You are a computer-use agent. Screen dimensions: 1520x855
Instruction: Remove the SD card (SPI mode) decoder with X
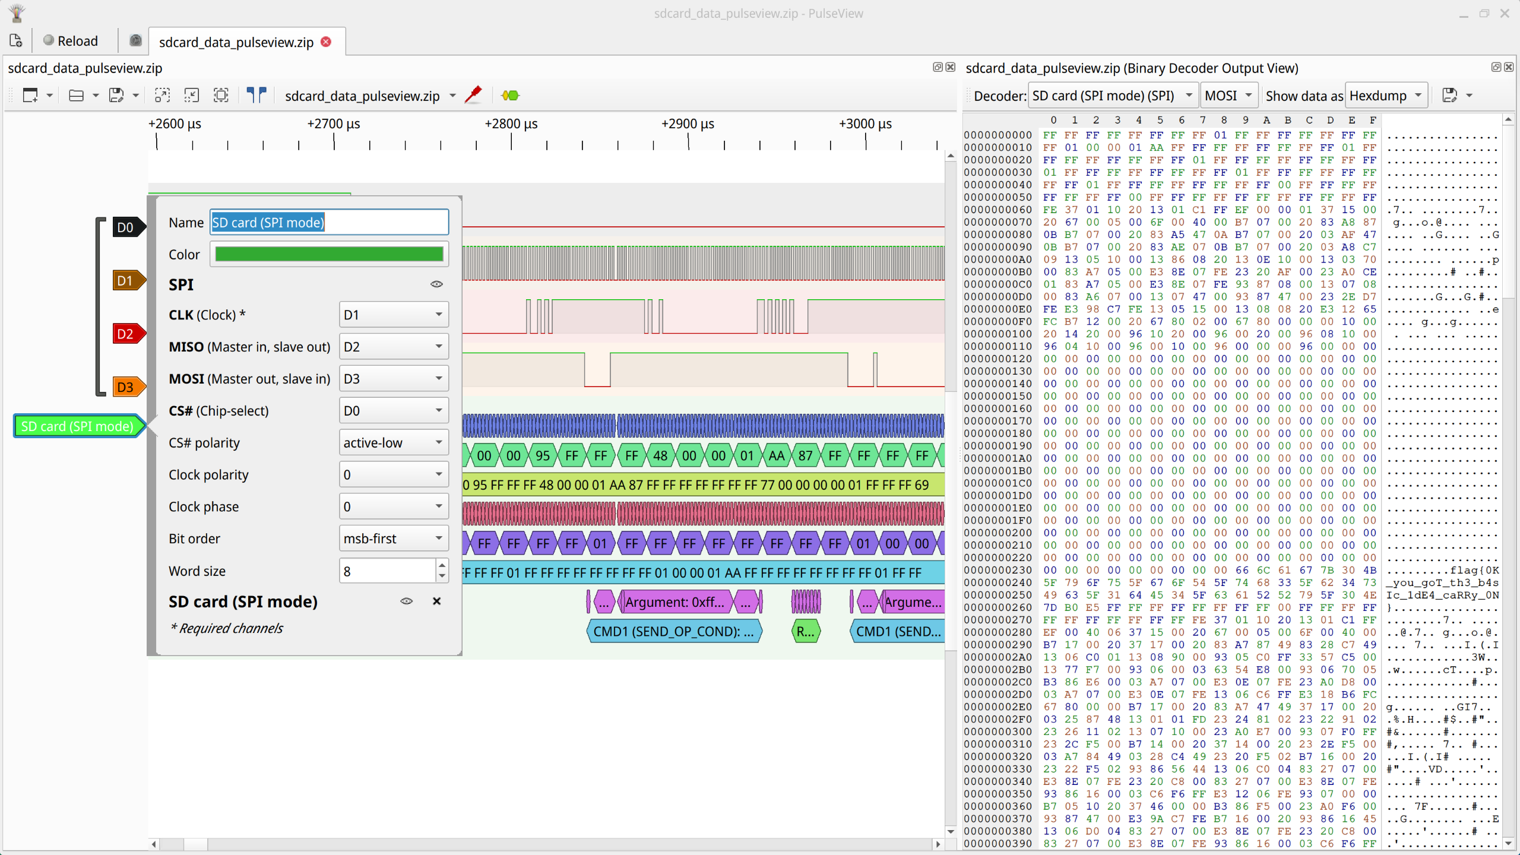[x=436, y=601]
